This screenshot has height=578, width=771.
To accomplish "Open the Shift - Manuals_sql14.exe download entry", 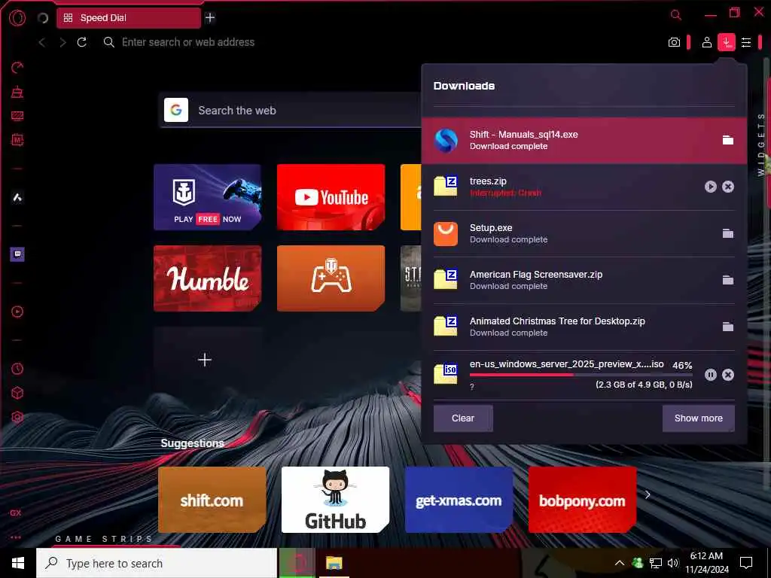I will coord(584,140).
